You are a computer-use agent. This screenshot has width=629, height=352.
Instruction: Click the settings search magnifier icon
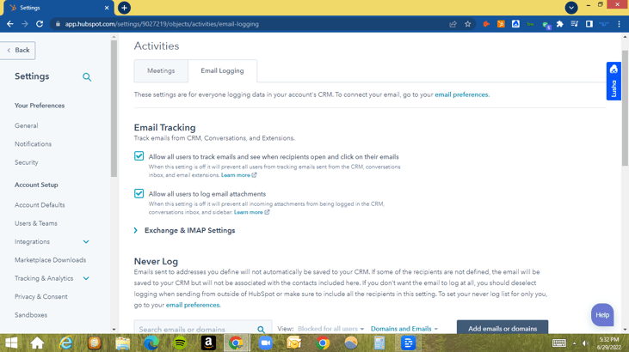point(87,77)
